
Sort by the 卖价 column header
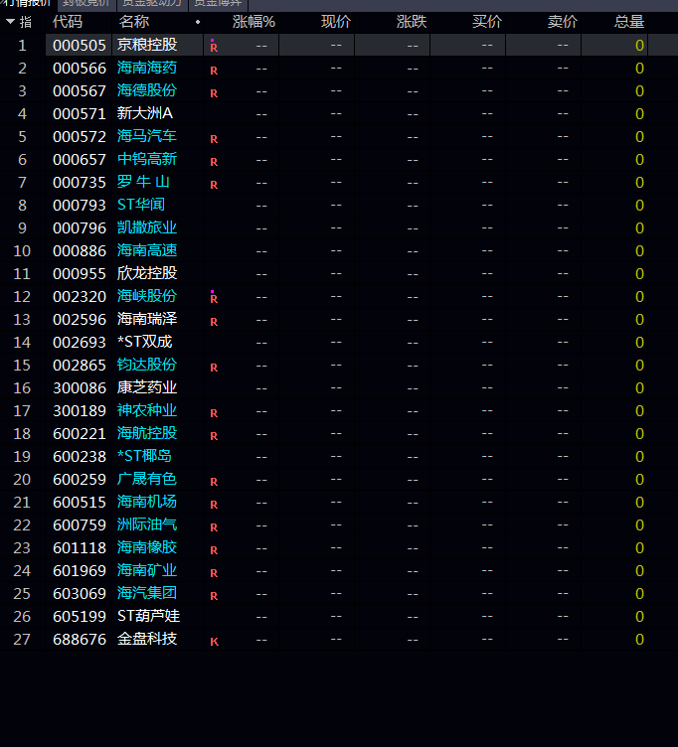[562, 22]
